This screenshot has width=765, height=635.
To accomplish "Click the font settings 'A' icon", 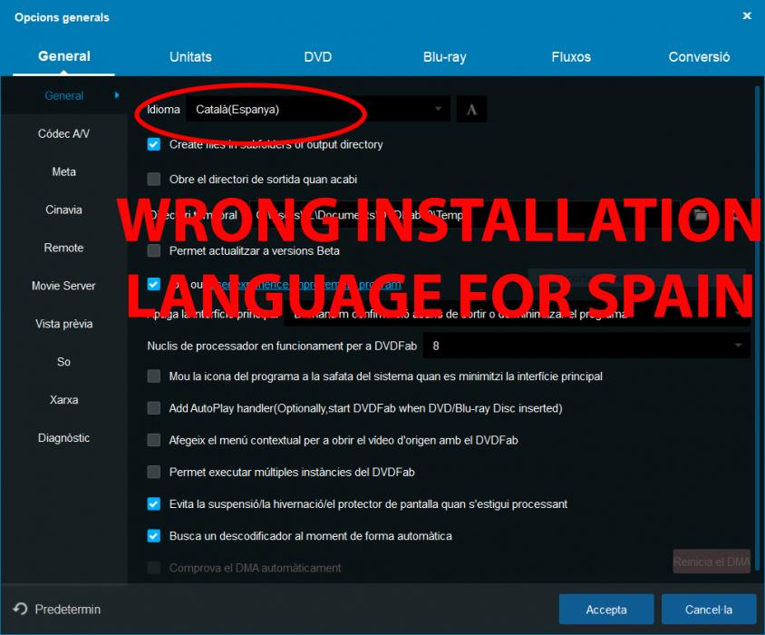I will pos(471,110).
